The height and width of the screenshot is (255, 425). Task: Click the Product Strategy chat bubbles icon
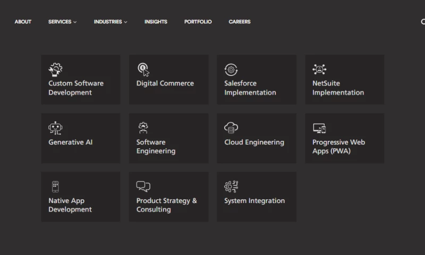coord(143,186)
